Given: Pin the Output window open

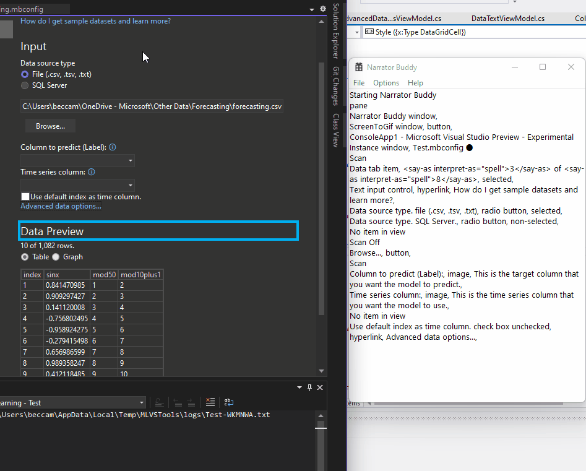Looking at the screenshot, I should (x=309, y=387).
